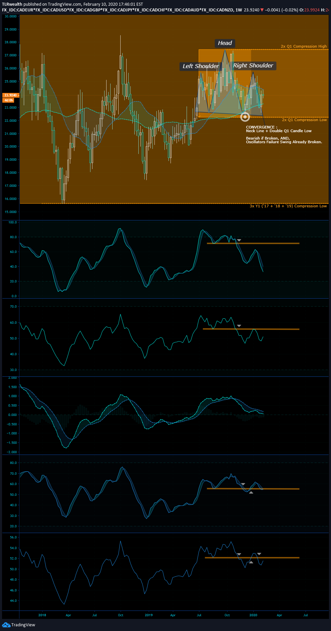Click the 'Neck Line + Double Q1 Candle Low' text
The height and width of the screenshot is (631, 331).
[279, 131]
